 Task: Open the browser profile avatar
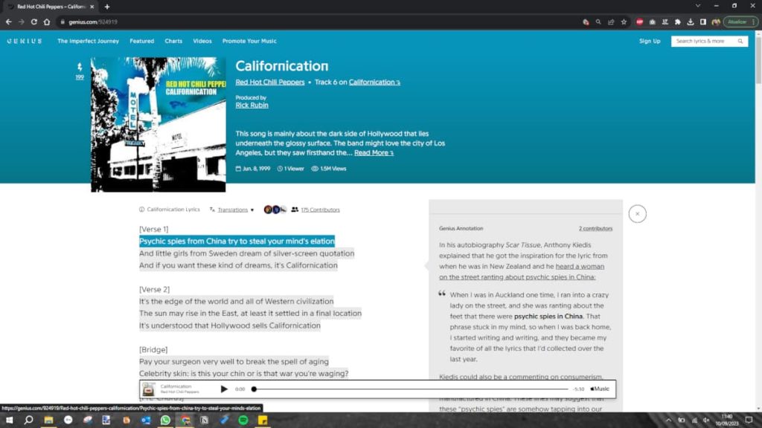[x=716, y=22]
